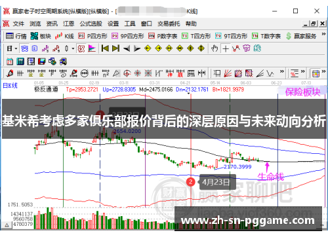Click the Dn=2132.1761 value

point(192,89)
